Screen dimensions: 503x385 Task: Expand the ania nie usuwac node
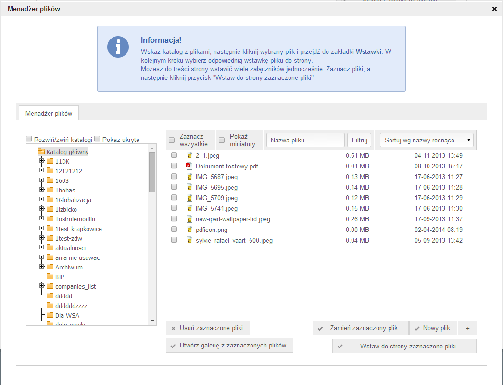point(42,257)
